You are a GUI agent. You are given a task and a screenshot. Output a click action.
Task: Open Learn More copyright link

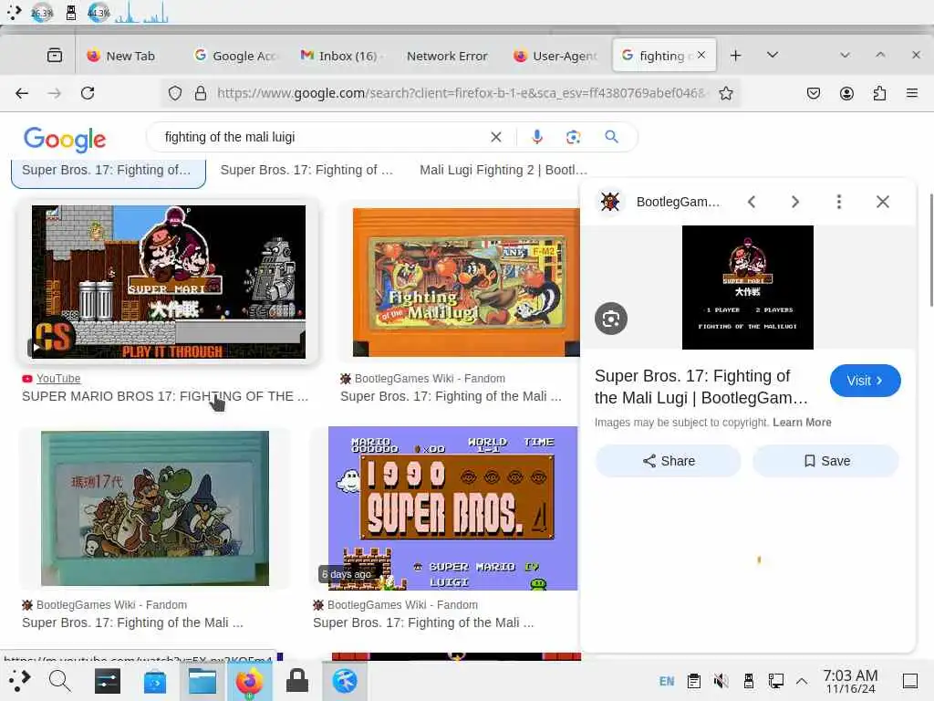click(802, 422)
